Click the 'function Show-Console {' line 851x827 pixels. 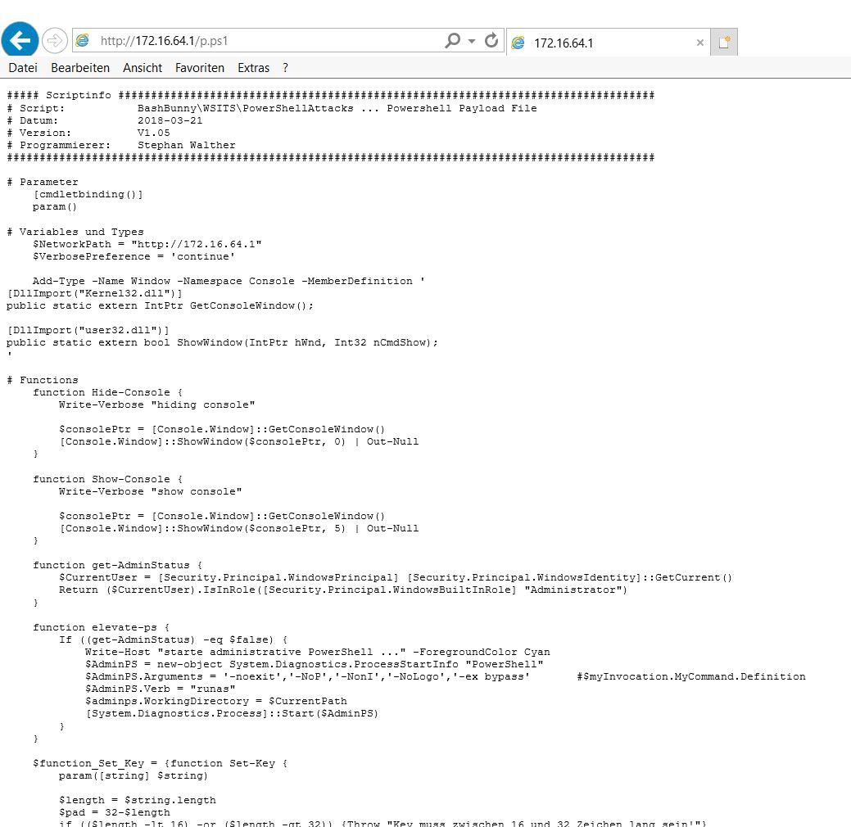107,479
